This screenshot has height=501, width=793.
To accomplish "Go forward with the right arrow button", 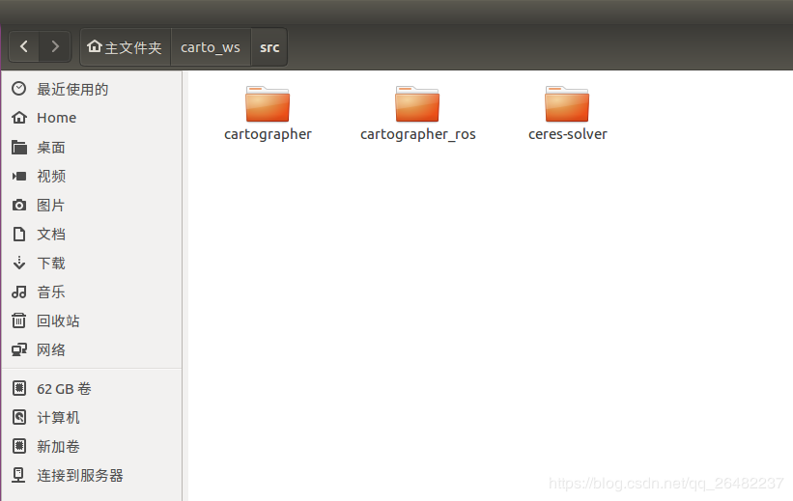I will tap(55, 47).
